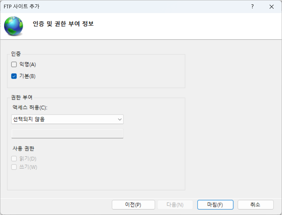The image size is (282, 215).
Task: Open the 액세스 허용(C) dropdown
Action: click(67, 119)
